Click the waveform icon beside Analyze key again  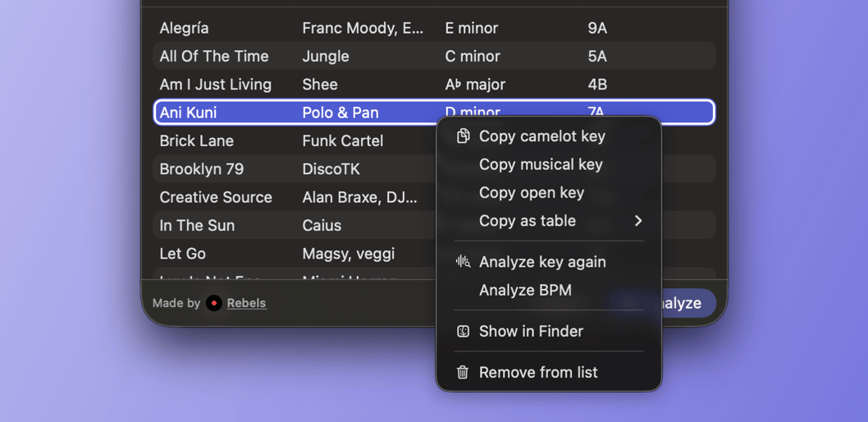463,262
